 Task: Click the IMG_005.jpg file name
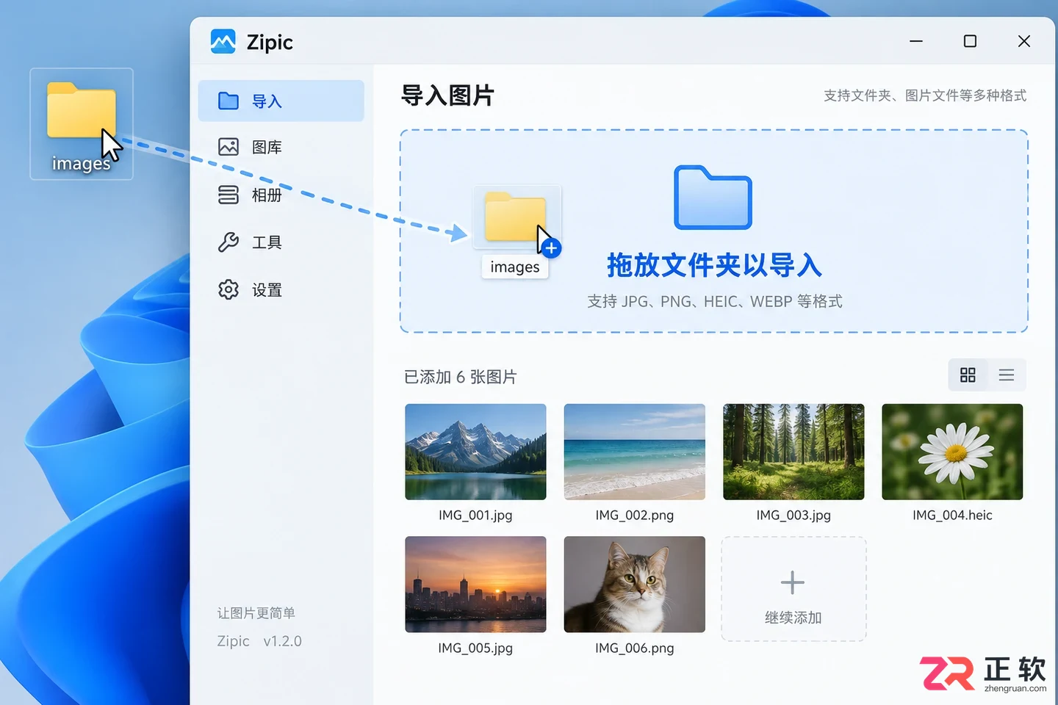[x=475, y=648]
